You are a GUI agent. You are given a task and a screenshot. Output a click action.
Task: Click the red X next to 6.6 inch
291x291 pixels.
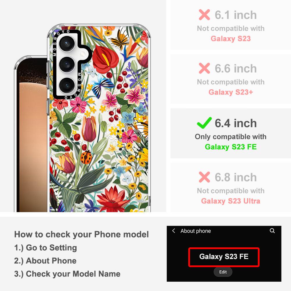point(204,68)
